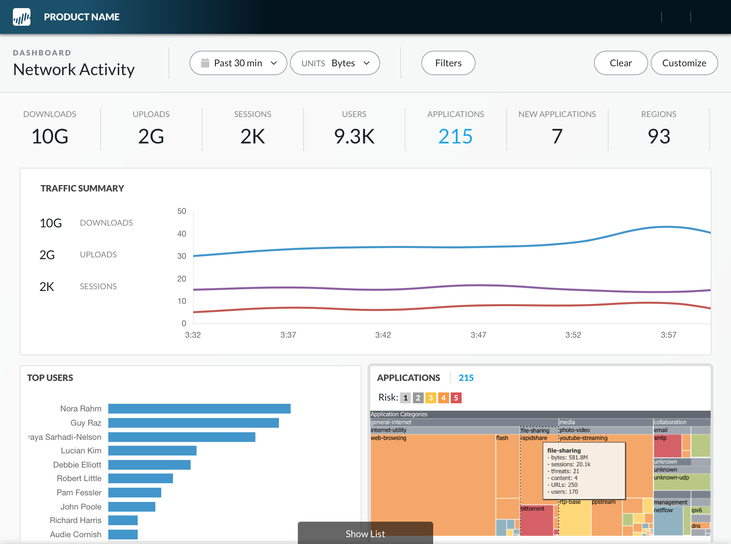Click the Customize button

click(684, 63)
